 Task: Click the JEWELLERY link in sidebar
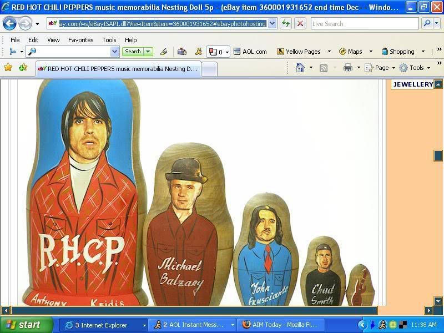pos(413,84)
